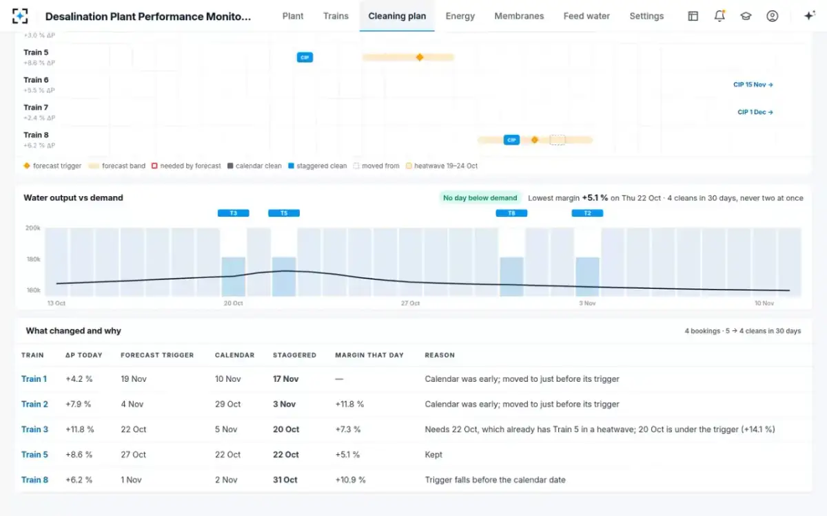Screen dimensions: 827x516
Task: Select the blue CIP badge in Train 5 row
Action: (x=305, y=58)
